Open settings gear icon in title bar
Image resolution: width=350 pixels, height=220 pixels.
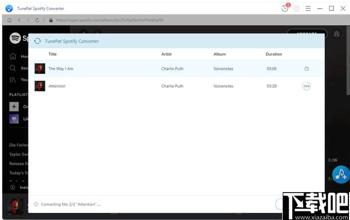pyautogui.click(x=297, y=8)
